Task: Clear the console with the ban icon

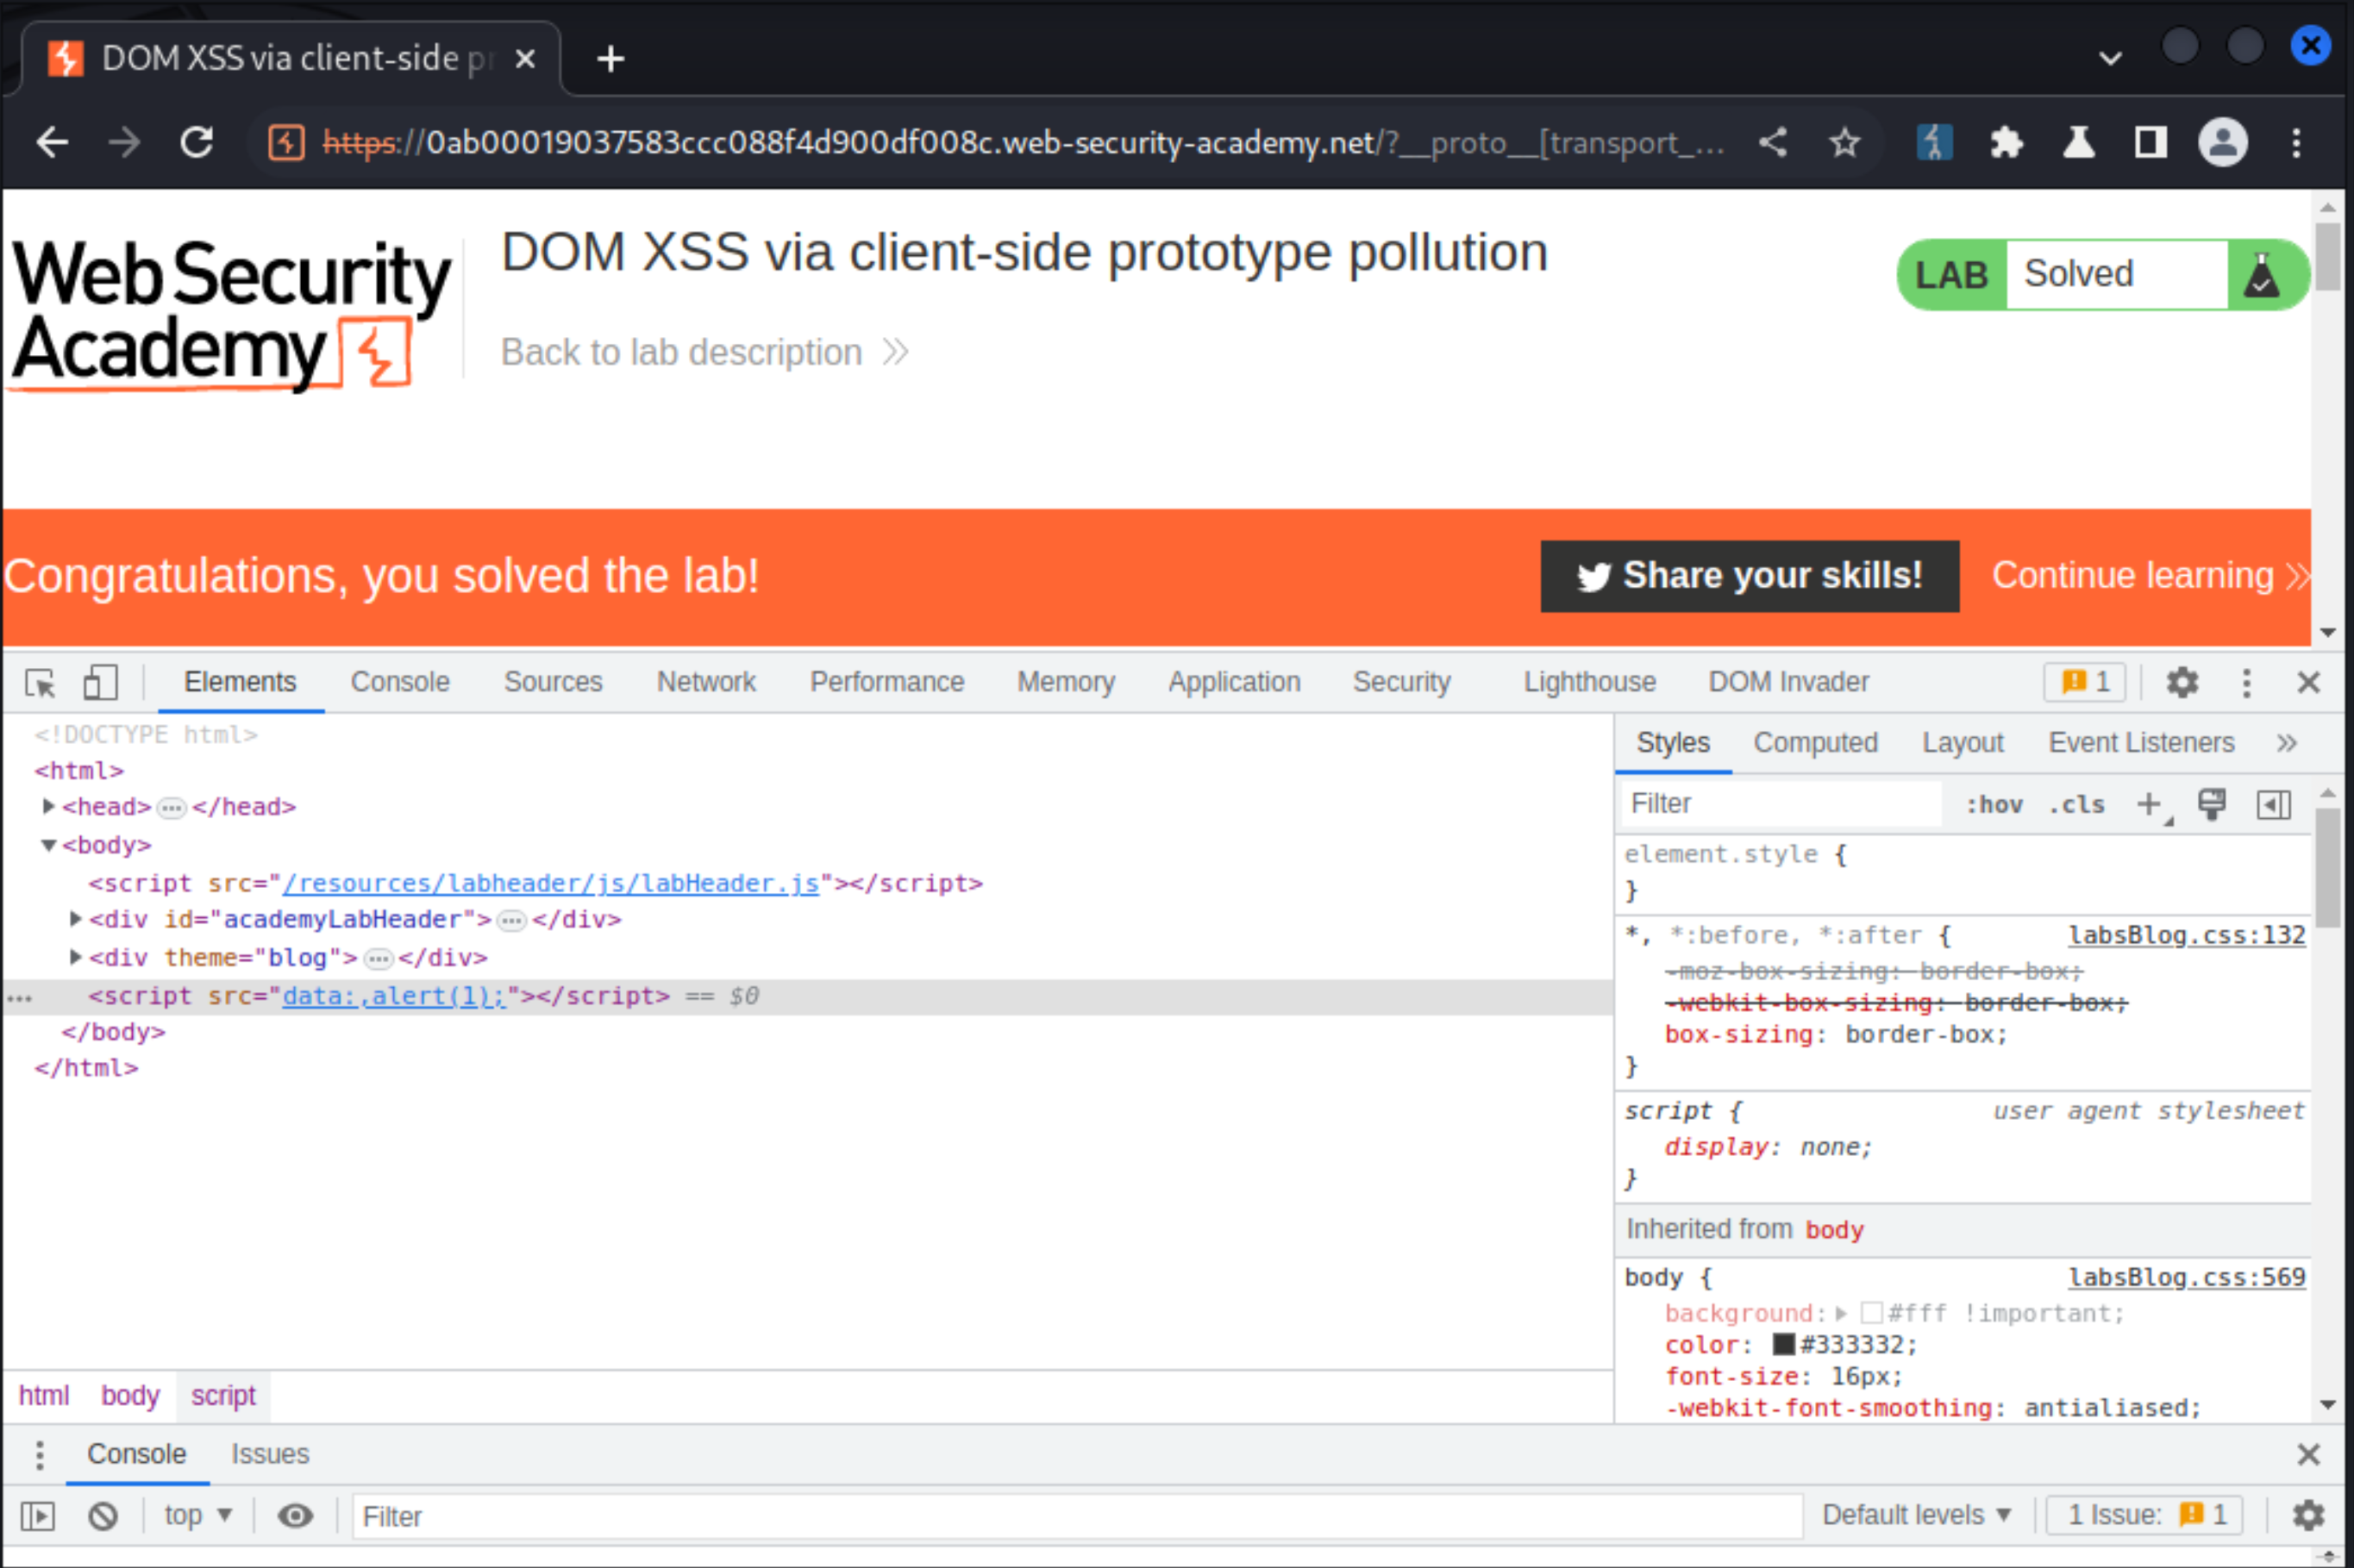Action: (103, 1517)
